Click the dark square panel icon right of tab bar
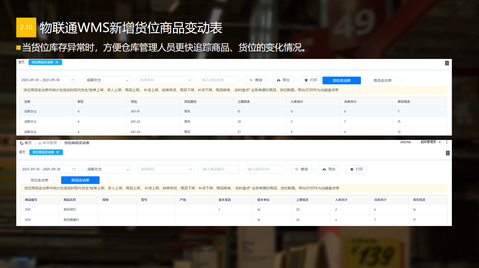The image size is (479, 268). tap(447, 63)
